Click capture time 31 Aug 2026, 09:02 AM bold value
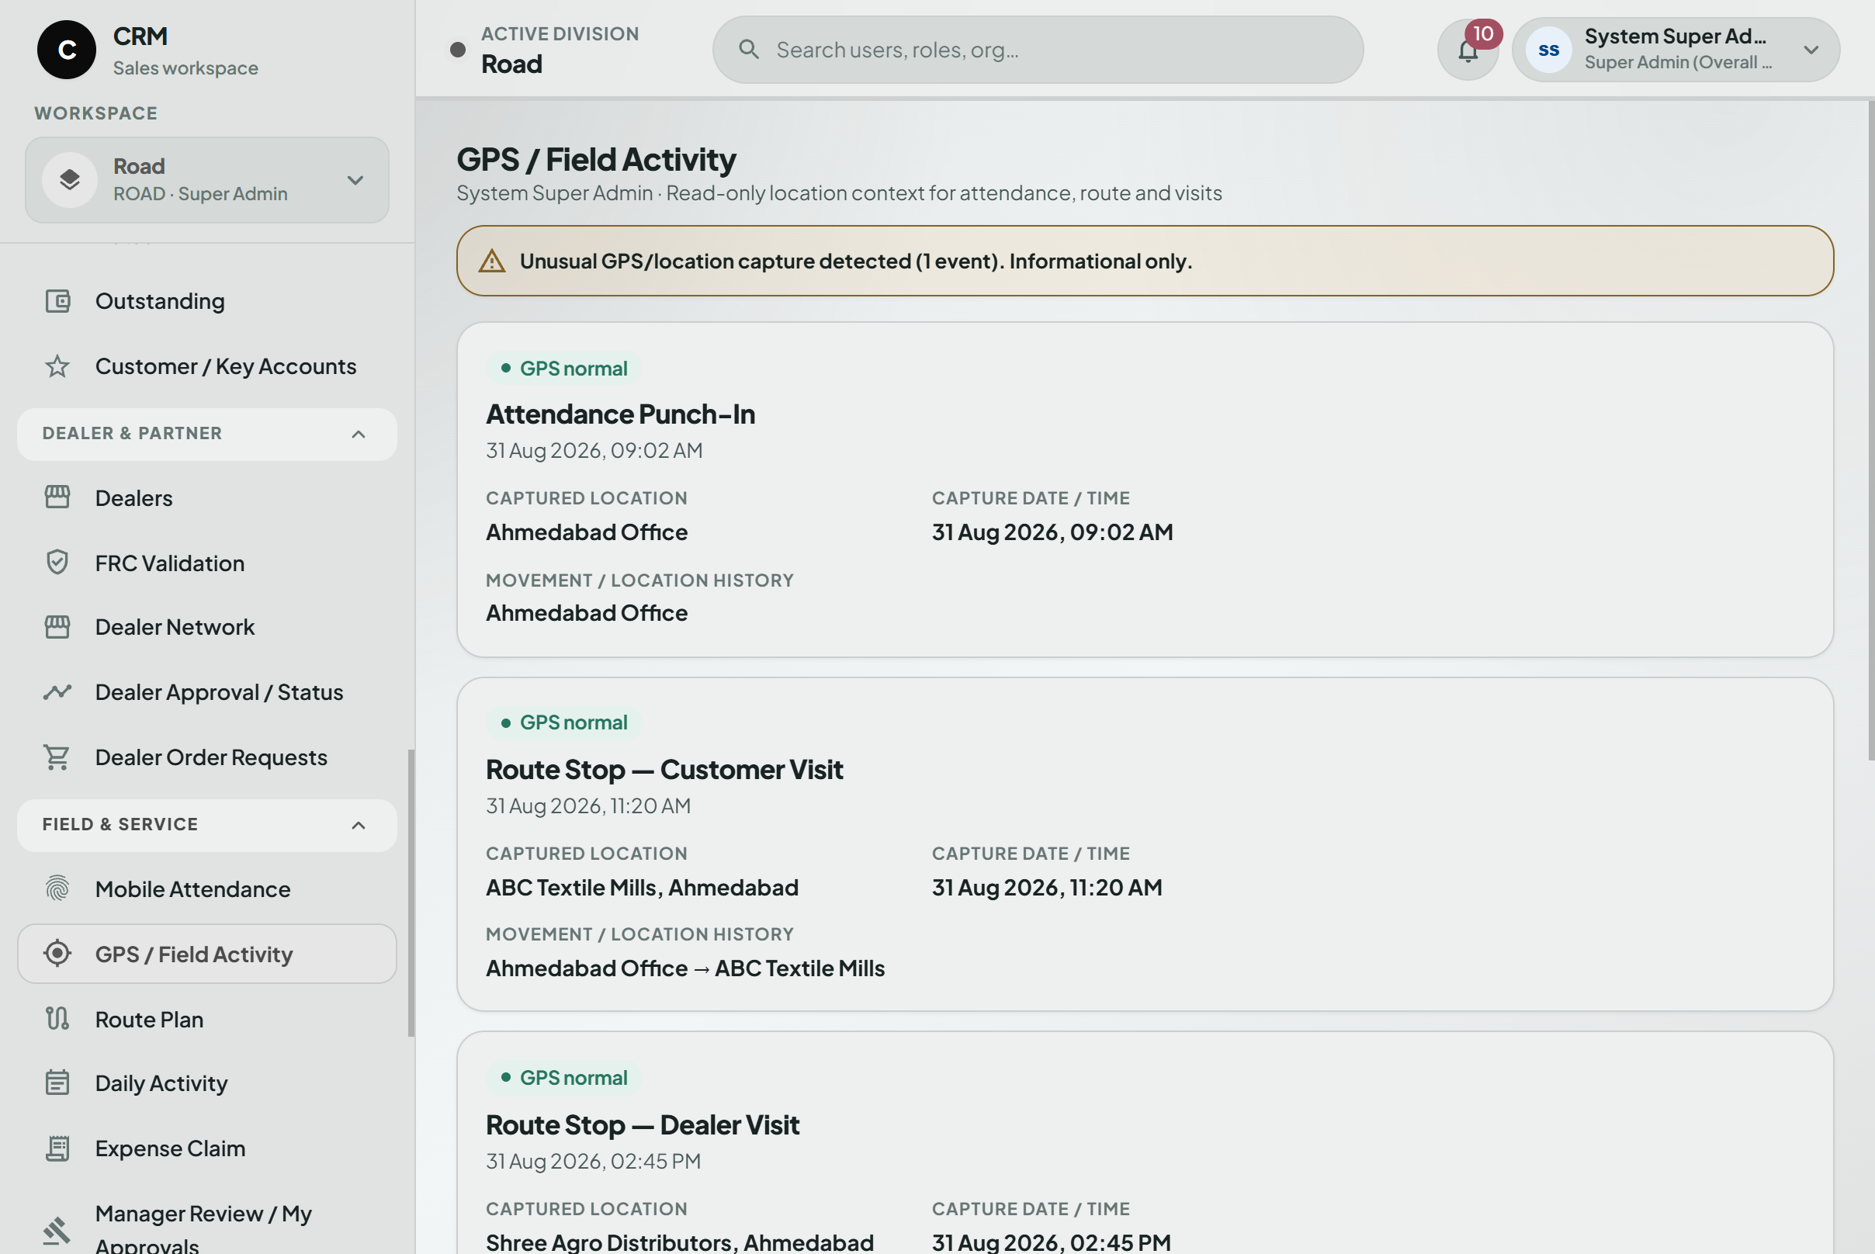 coord(1052,532)
